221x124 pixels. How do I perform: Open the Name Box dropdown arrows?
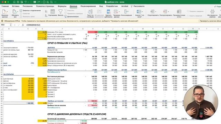pos(11,25)
